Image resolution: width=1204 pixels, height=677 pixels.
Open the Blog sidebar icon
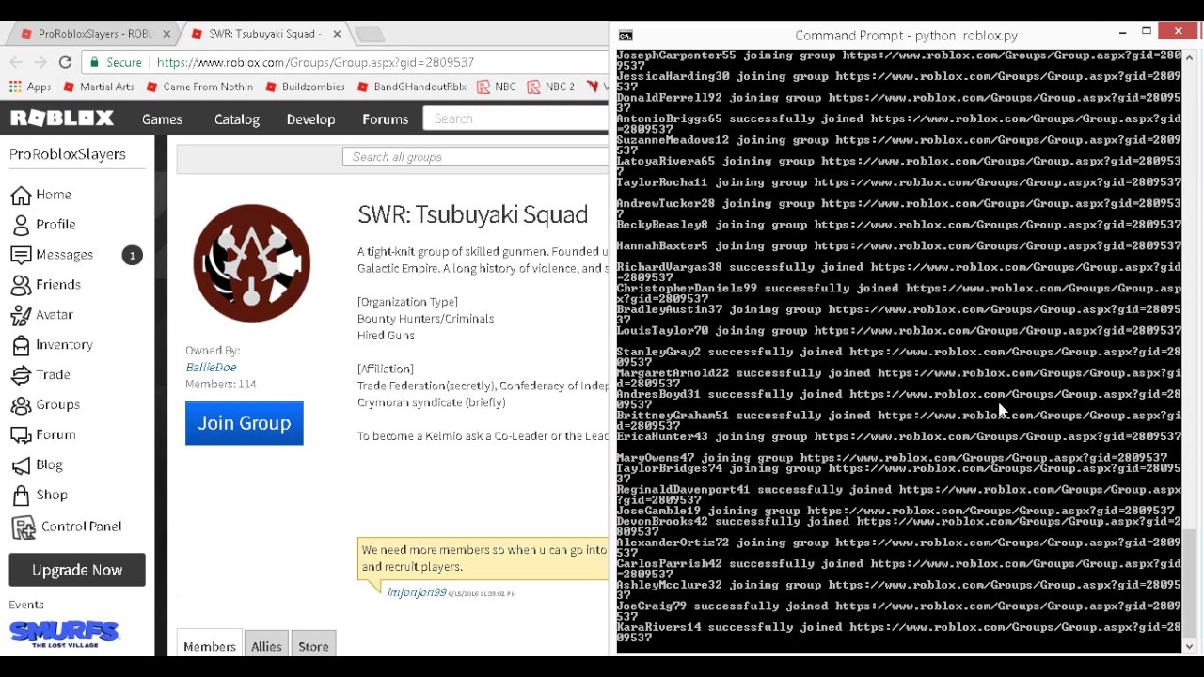click(x=21, y=464)
